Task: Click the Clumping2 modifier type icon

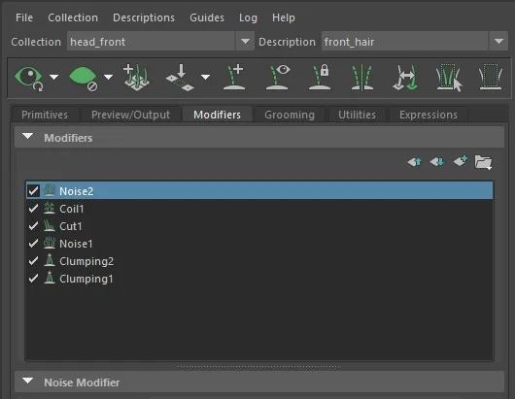Action: [x=50, y=260]
